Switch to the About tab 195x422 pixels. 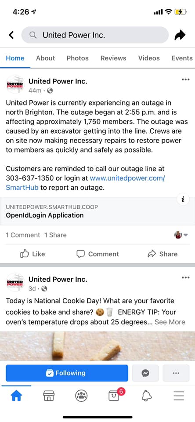click(45, 58)
